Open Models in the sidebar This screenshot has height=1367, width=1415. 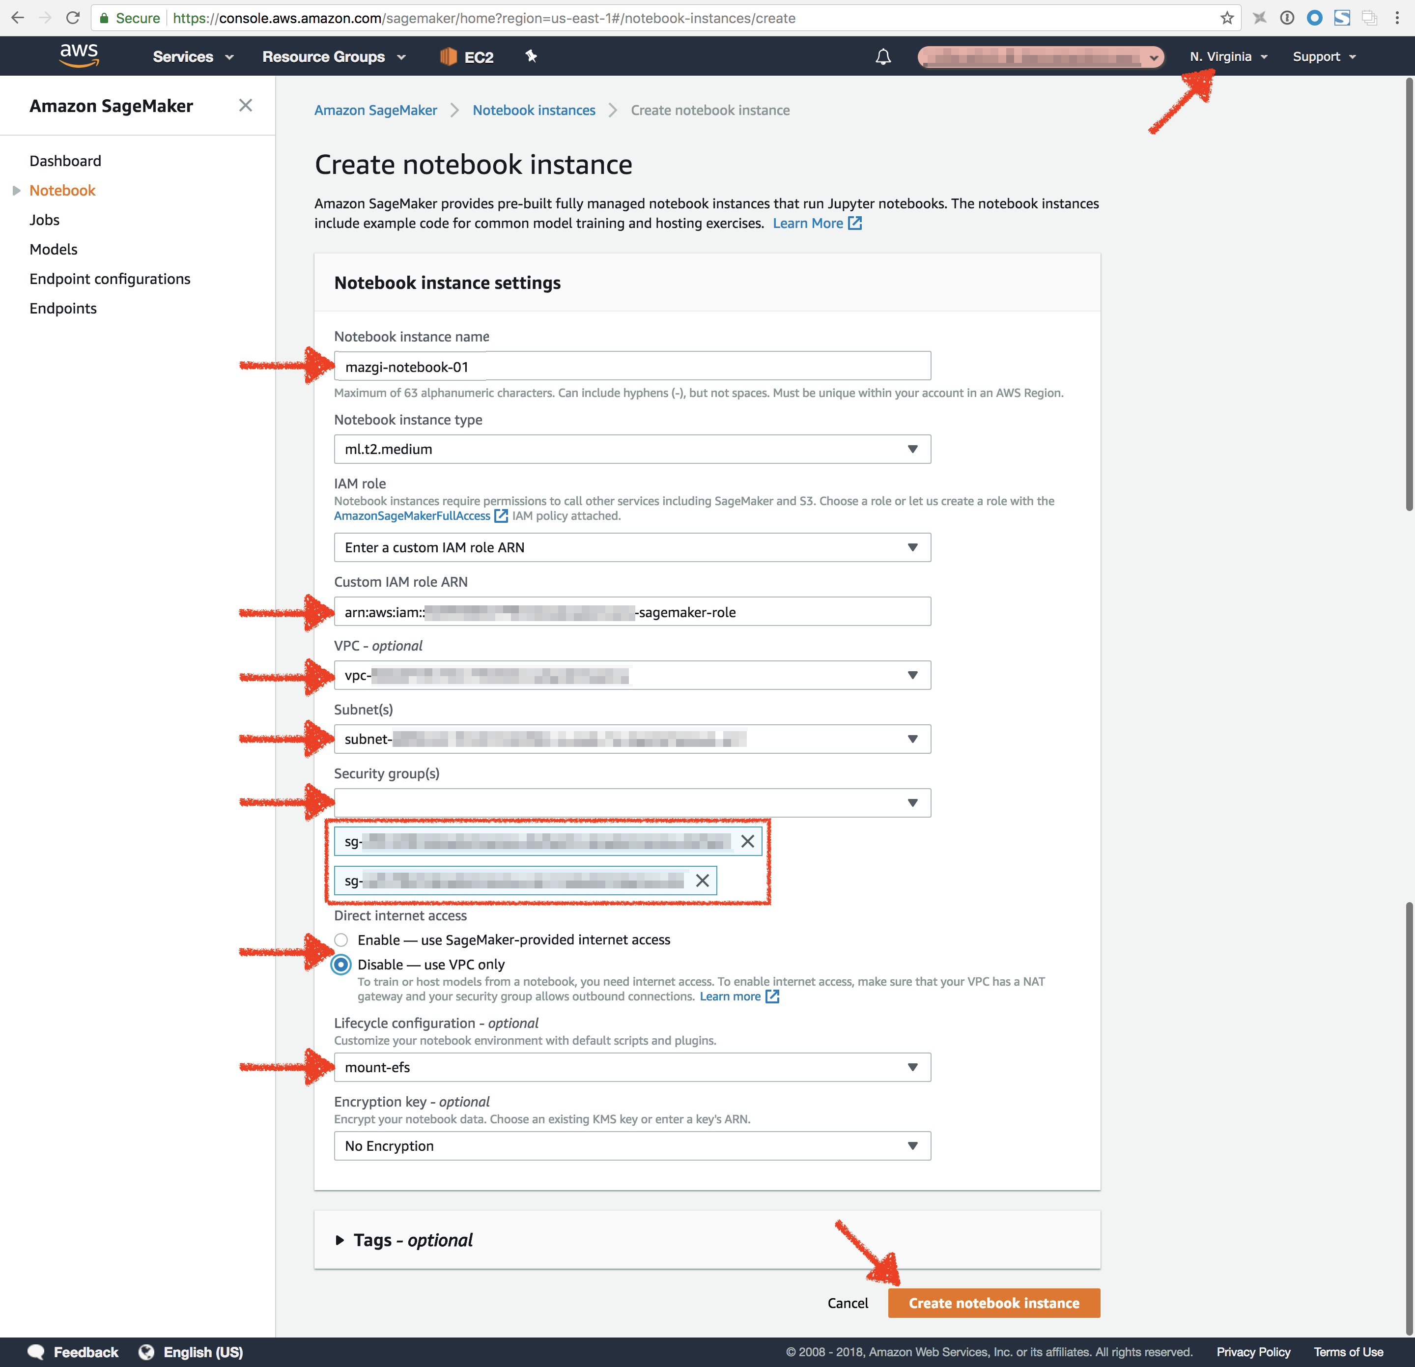pyautogui.click(x=54, y=250)
